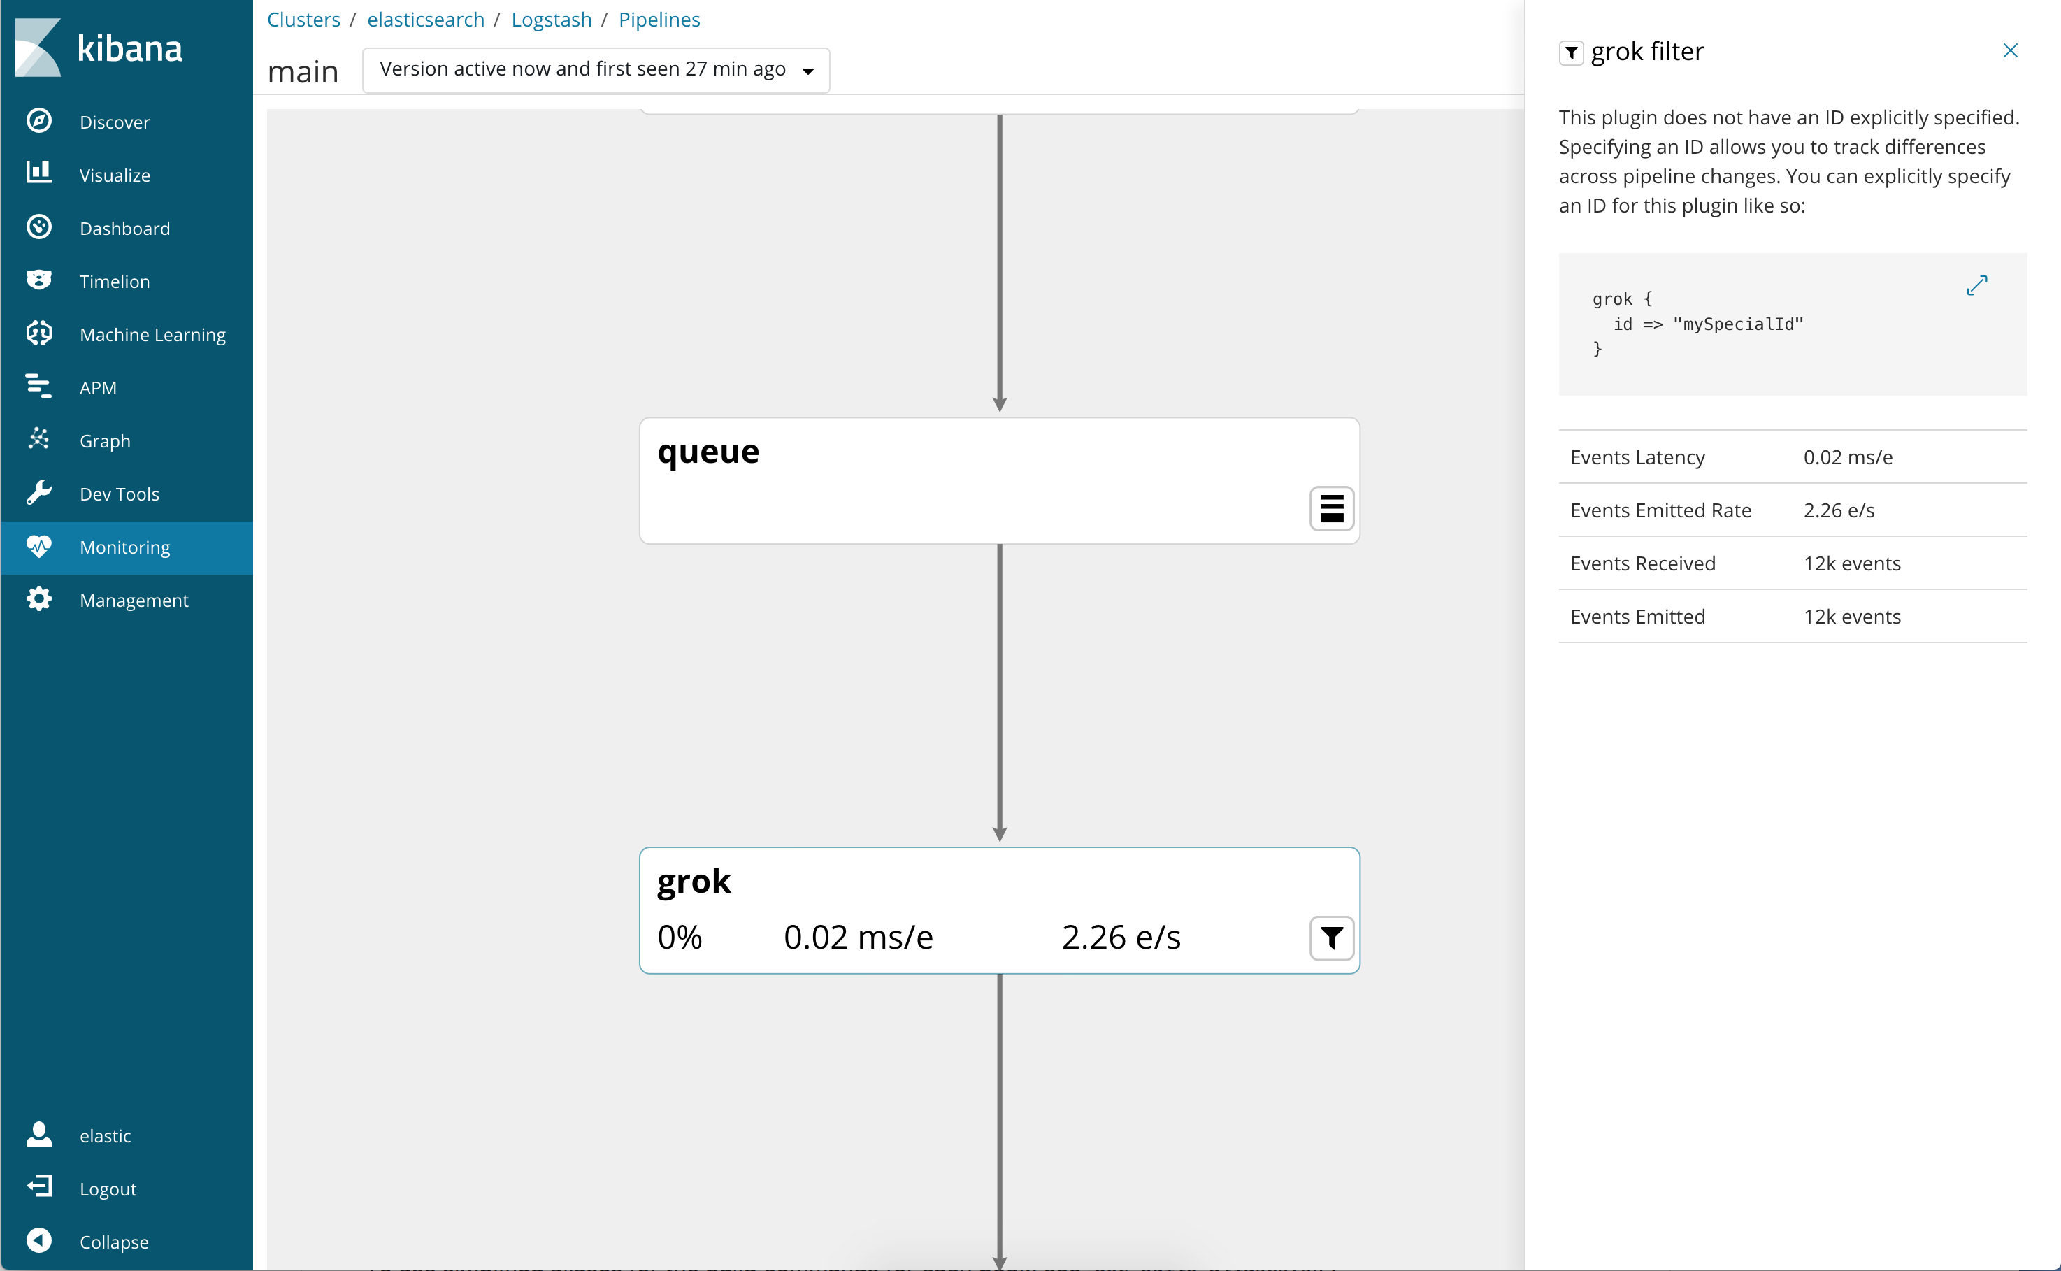Viewport: 2061px width, 1271px height.
Task: Expand the code block fullscreen
Action: tap(1976, 286)
